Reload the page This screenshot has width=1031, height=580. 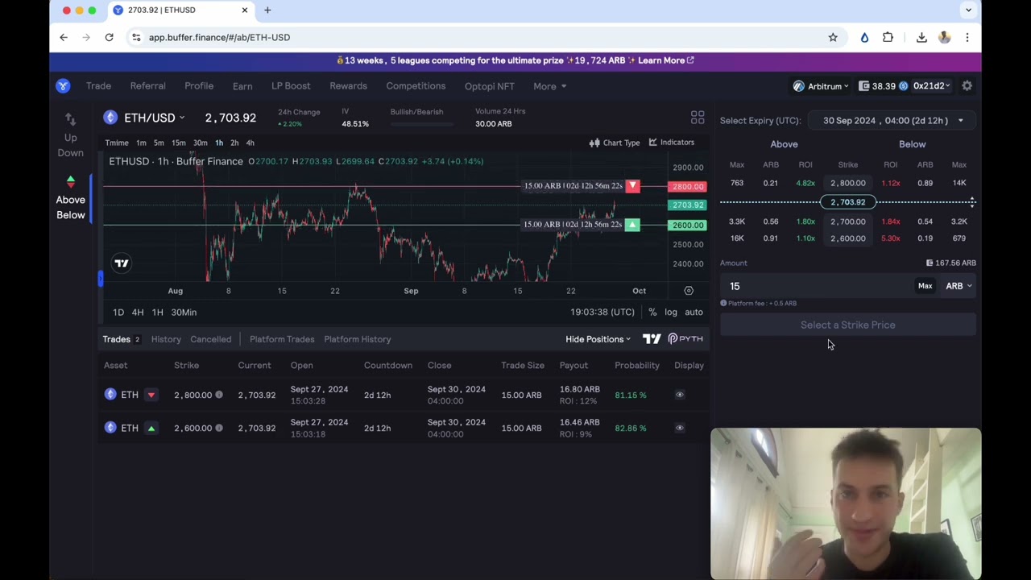(109, 37)
